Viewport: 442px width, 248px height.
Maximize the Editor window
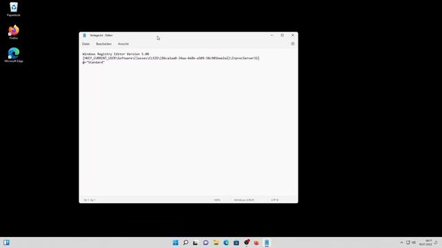282,35
